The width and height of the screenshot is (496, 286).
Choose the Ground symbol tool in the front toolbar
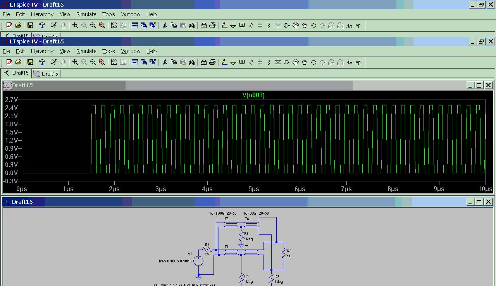point(233,62)
